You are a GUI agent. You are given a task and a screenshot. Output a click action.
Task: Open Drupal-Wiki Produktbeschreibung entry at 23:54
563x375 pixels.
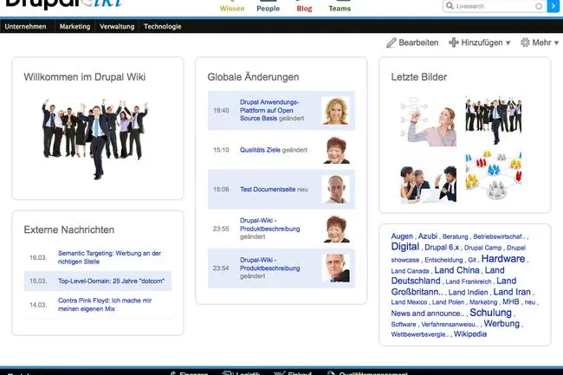coord(269,264)
